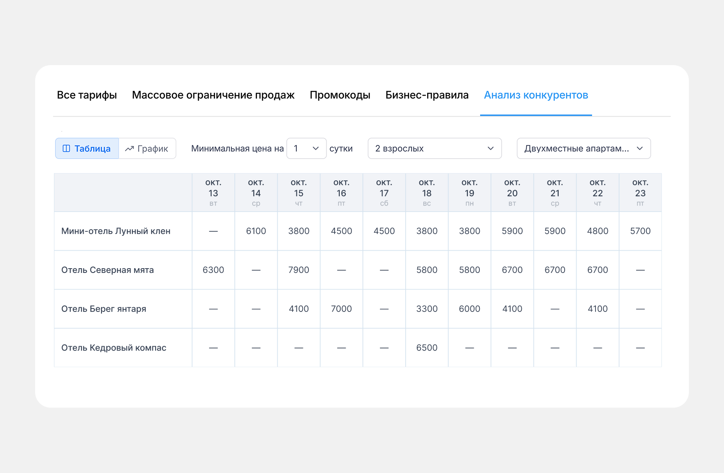Click the окт. 23 пт column header

click(640, 193)
